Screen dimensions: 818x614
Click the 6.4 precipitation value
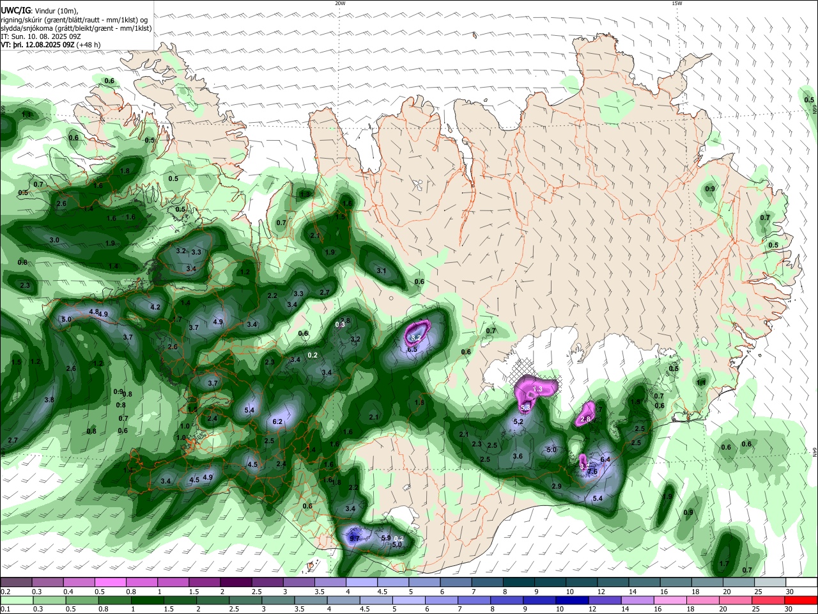tap(605, 459)
